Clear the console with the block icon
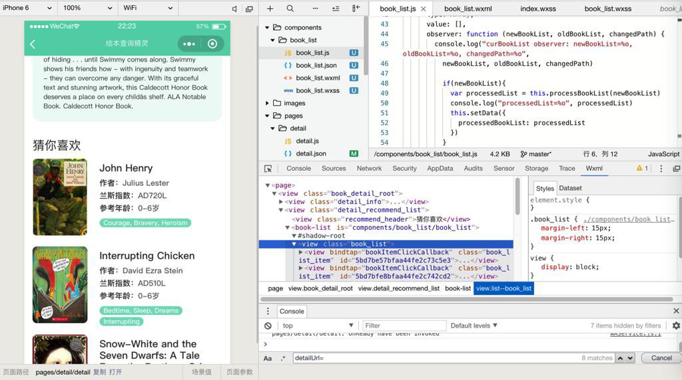This screenshot has height=380, width=682. (x=268, y=326)
